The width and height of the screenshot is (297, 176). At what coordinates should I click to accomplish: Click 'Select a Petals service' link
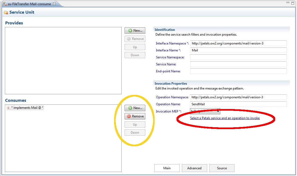(225, 118)
